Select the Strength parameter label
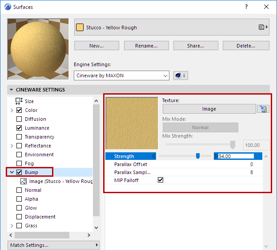The image size is (277, 250). pyautogui.click(x=124, y=156)
